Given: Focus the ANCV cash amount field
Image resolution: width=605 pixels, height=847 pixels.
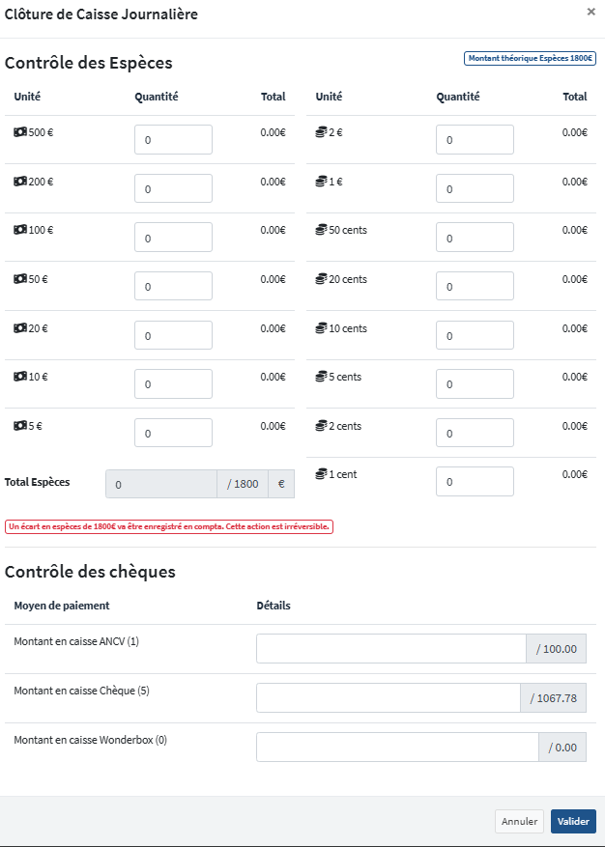Looking at the screenshot, I should [390, 649].
